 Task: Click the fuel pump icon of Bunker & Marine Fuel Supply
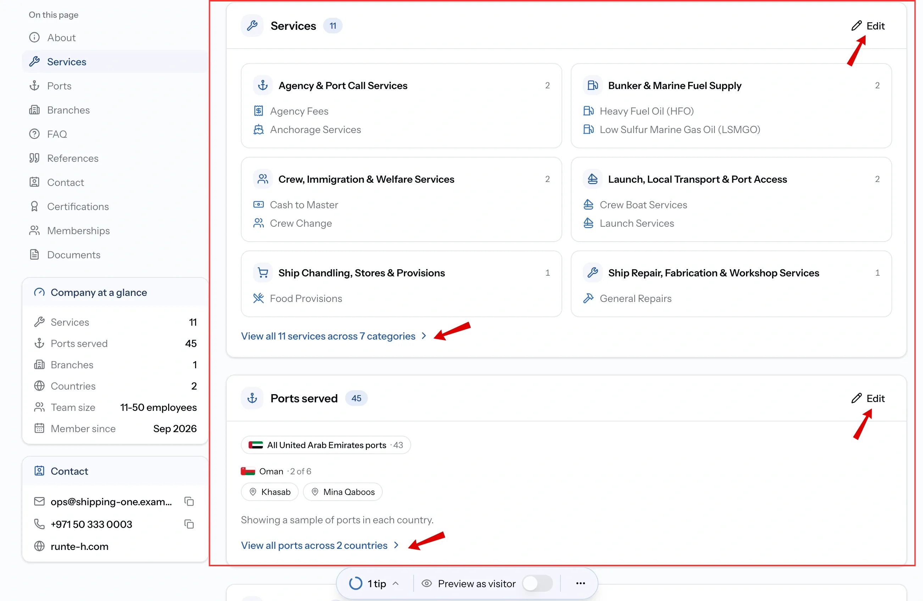point(593,86)
